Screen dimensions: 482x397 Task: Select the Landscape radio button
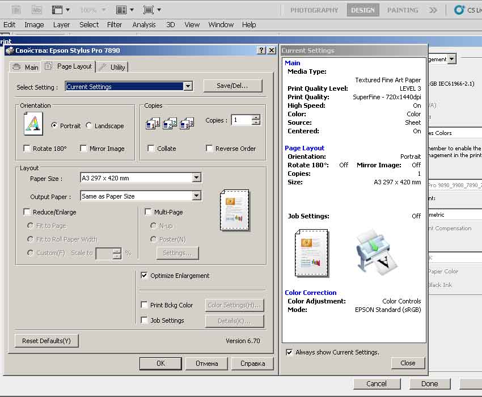tap(89, 125)
